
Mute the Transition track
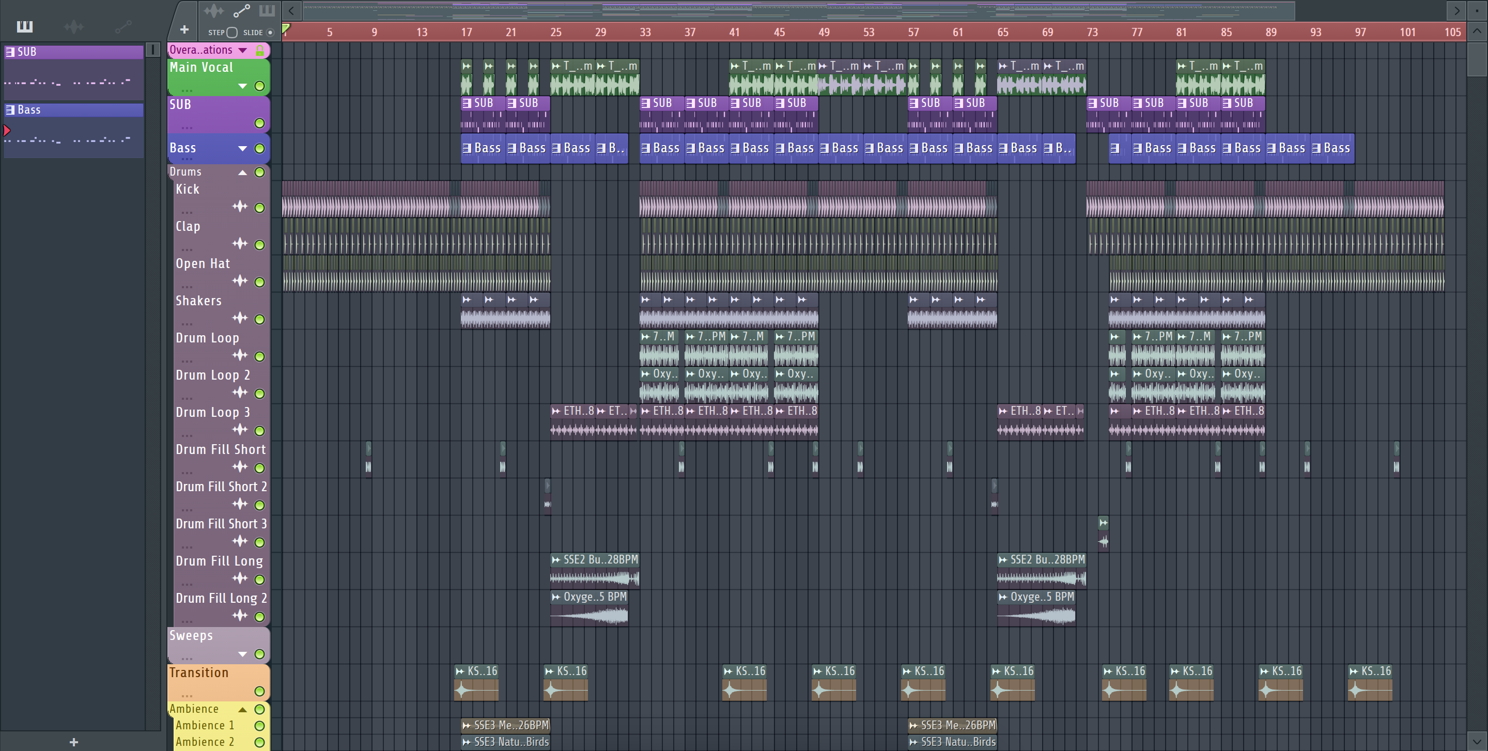260,691
